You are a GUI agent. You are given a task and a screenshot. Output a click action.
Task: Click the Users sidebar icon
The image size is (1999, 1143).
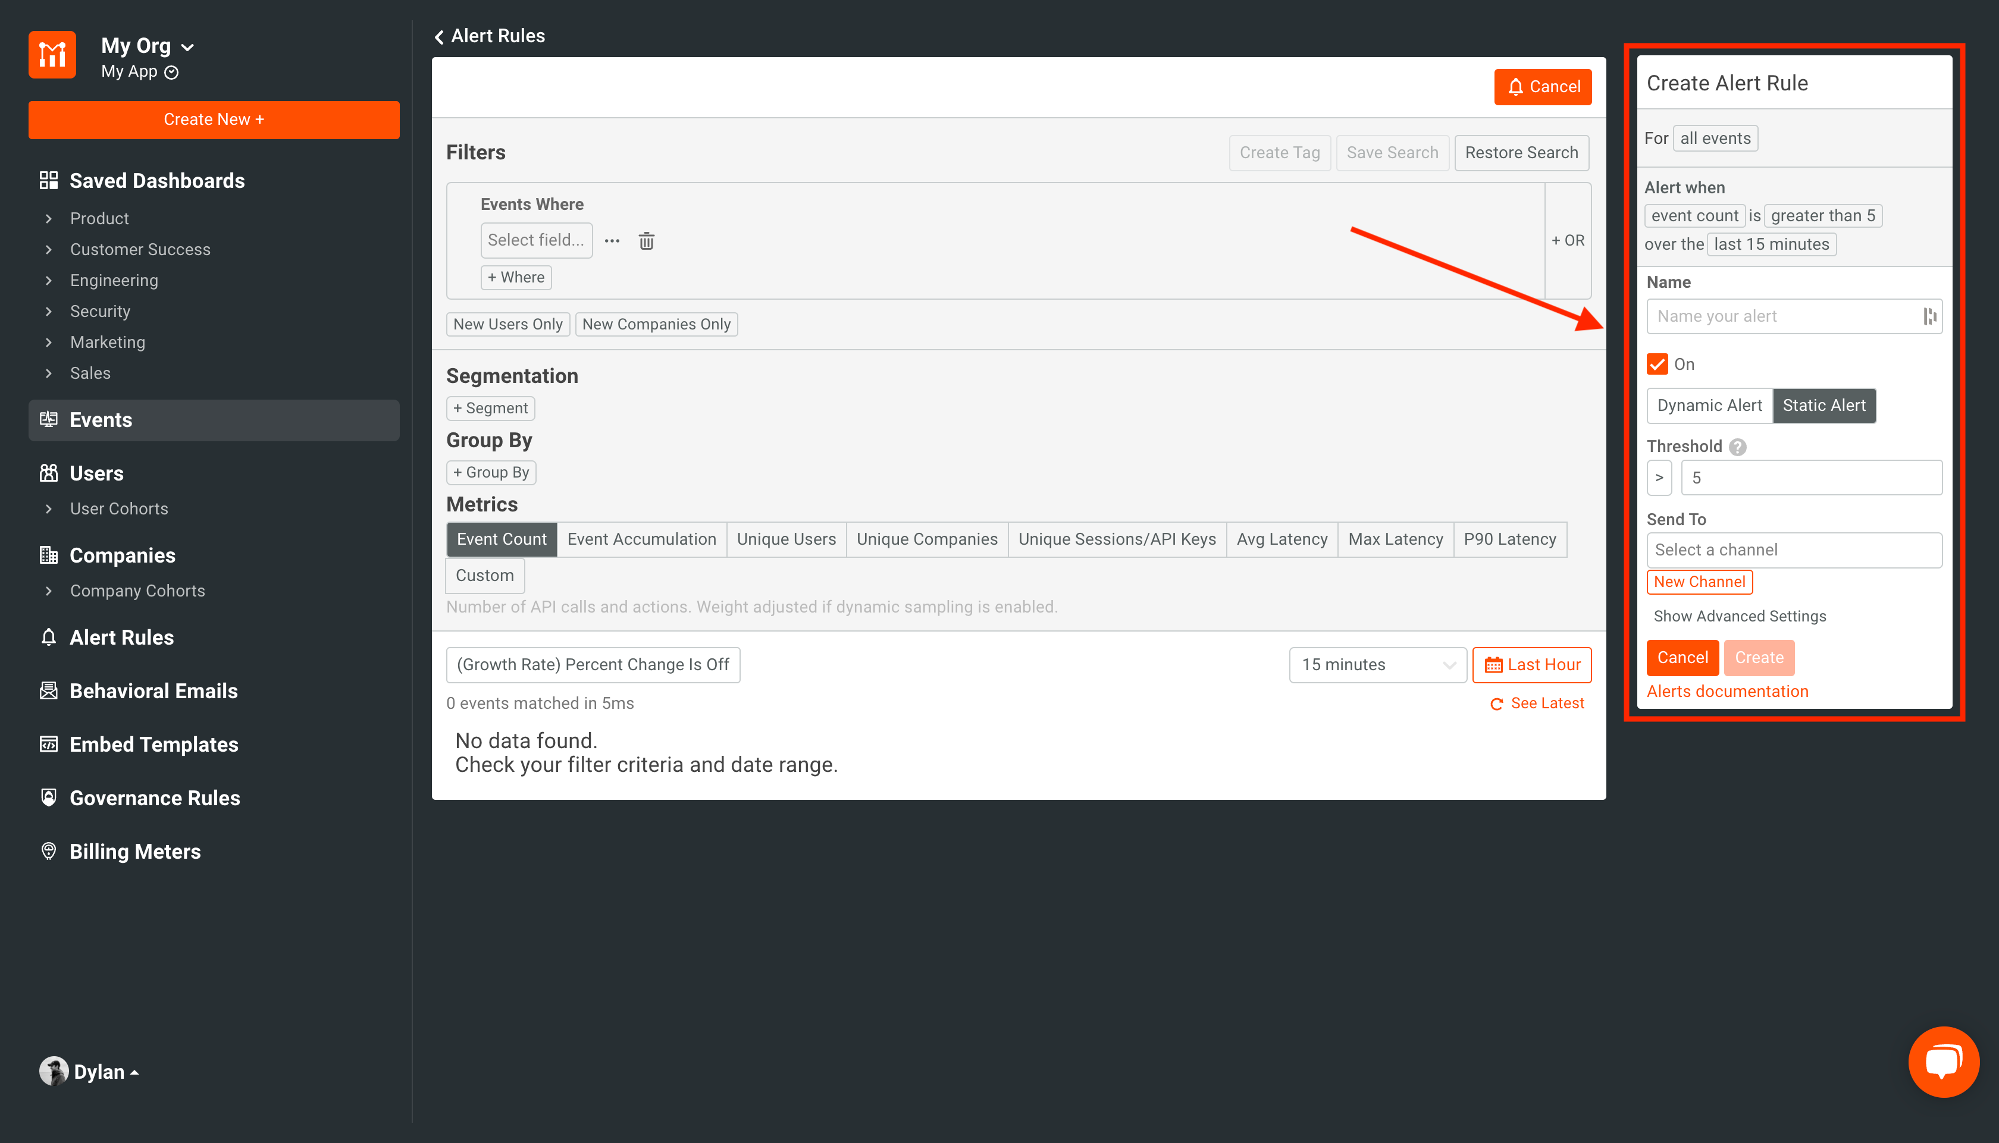(49, 473)
